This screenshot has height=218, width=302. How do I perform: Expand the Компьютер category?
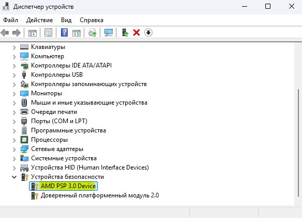pos(14,56)
